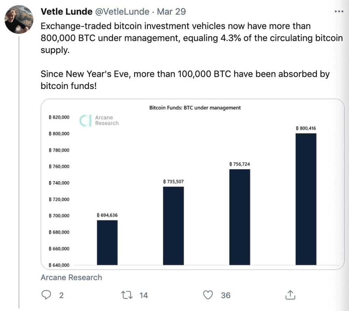Click the reply count number 2
This screenshot has height=311, width=349.
tap(61, 295)
